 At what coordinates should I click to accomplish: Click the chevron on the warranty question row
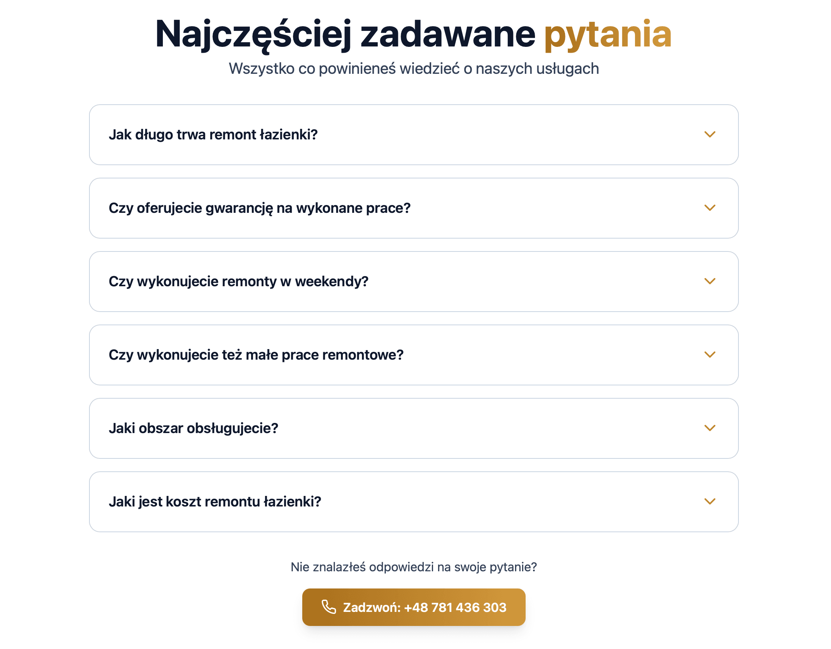(710, 208)
